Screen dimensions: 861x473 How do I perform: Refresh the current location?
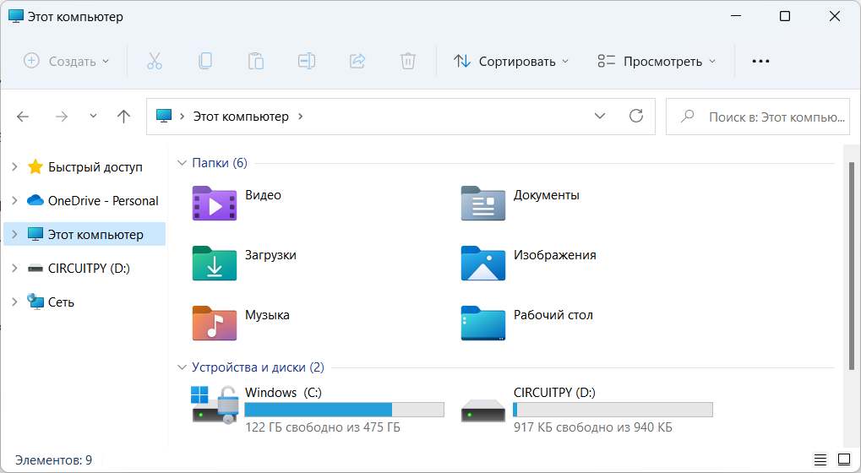636,116
